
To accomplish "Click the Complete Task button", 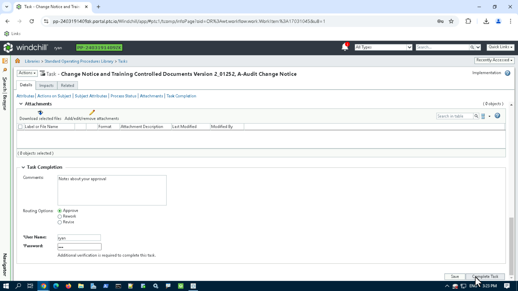I will (485, 276).
